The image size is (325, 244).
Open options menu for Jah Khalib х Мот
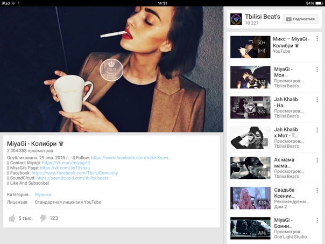(x=317, y=129)
